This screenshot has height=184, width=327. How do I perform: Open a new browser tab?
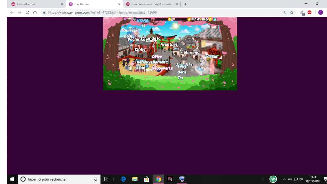click(x=186, y=4)
